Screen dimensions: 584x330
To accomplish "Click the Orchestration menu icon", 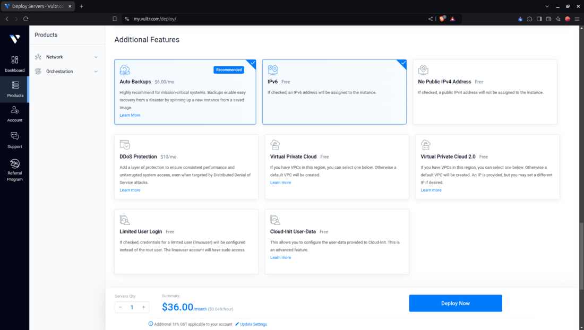I will point(38,72).
